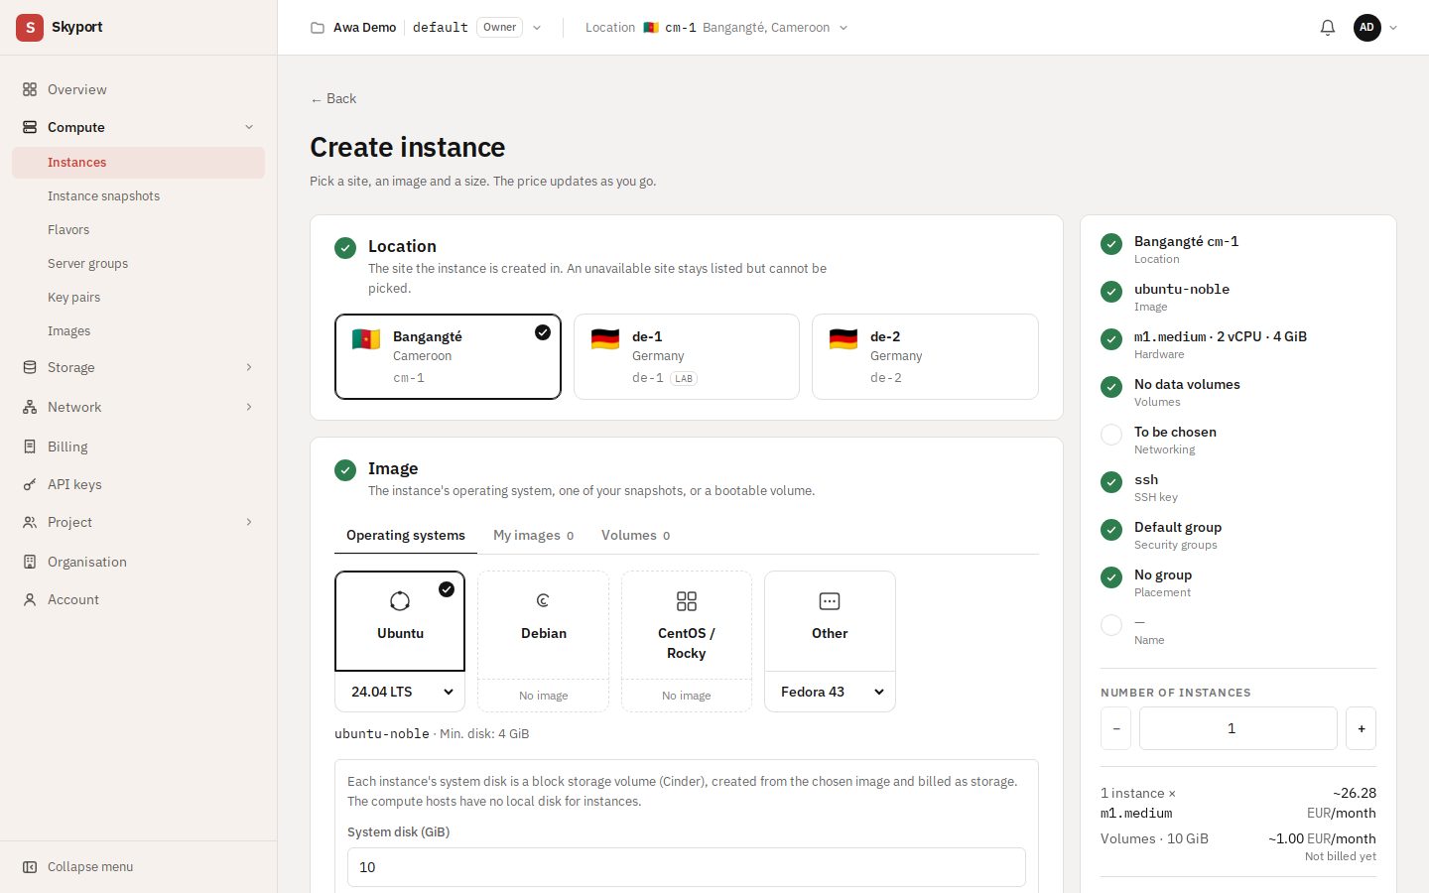Click the Cameroon flag in the header location

coord(651,28)
